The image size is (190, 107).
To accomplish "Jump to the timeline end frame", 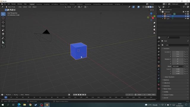I will (85, 95).
